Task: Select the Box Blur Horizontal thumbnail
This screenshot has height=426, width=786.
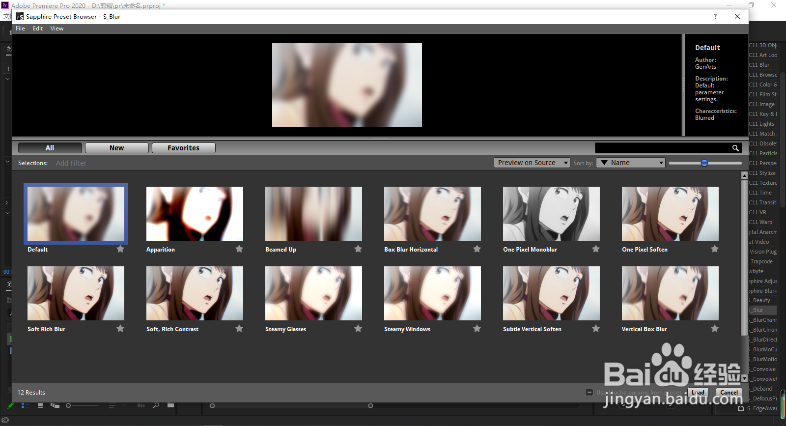Action: click(x=432, y=214)
